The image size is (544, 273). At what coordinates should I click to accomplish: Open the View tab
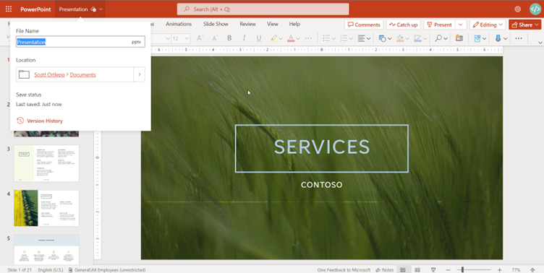coord(272,24)
